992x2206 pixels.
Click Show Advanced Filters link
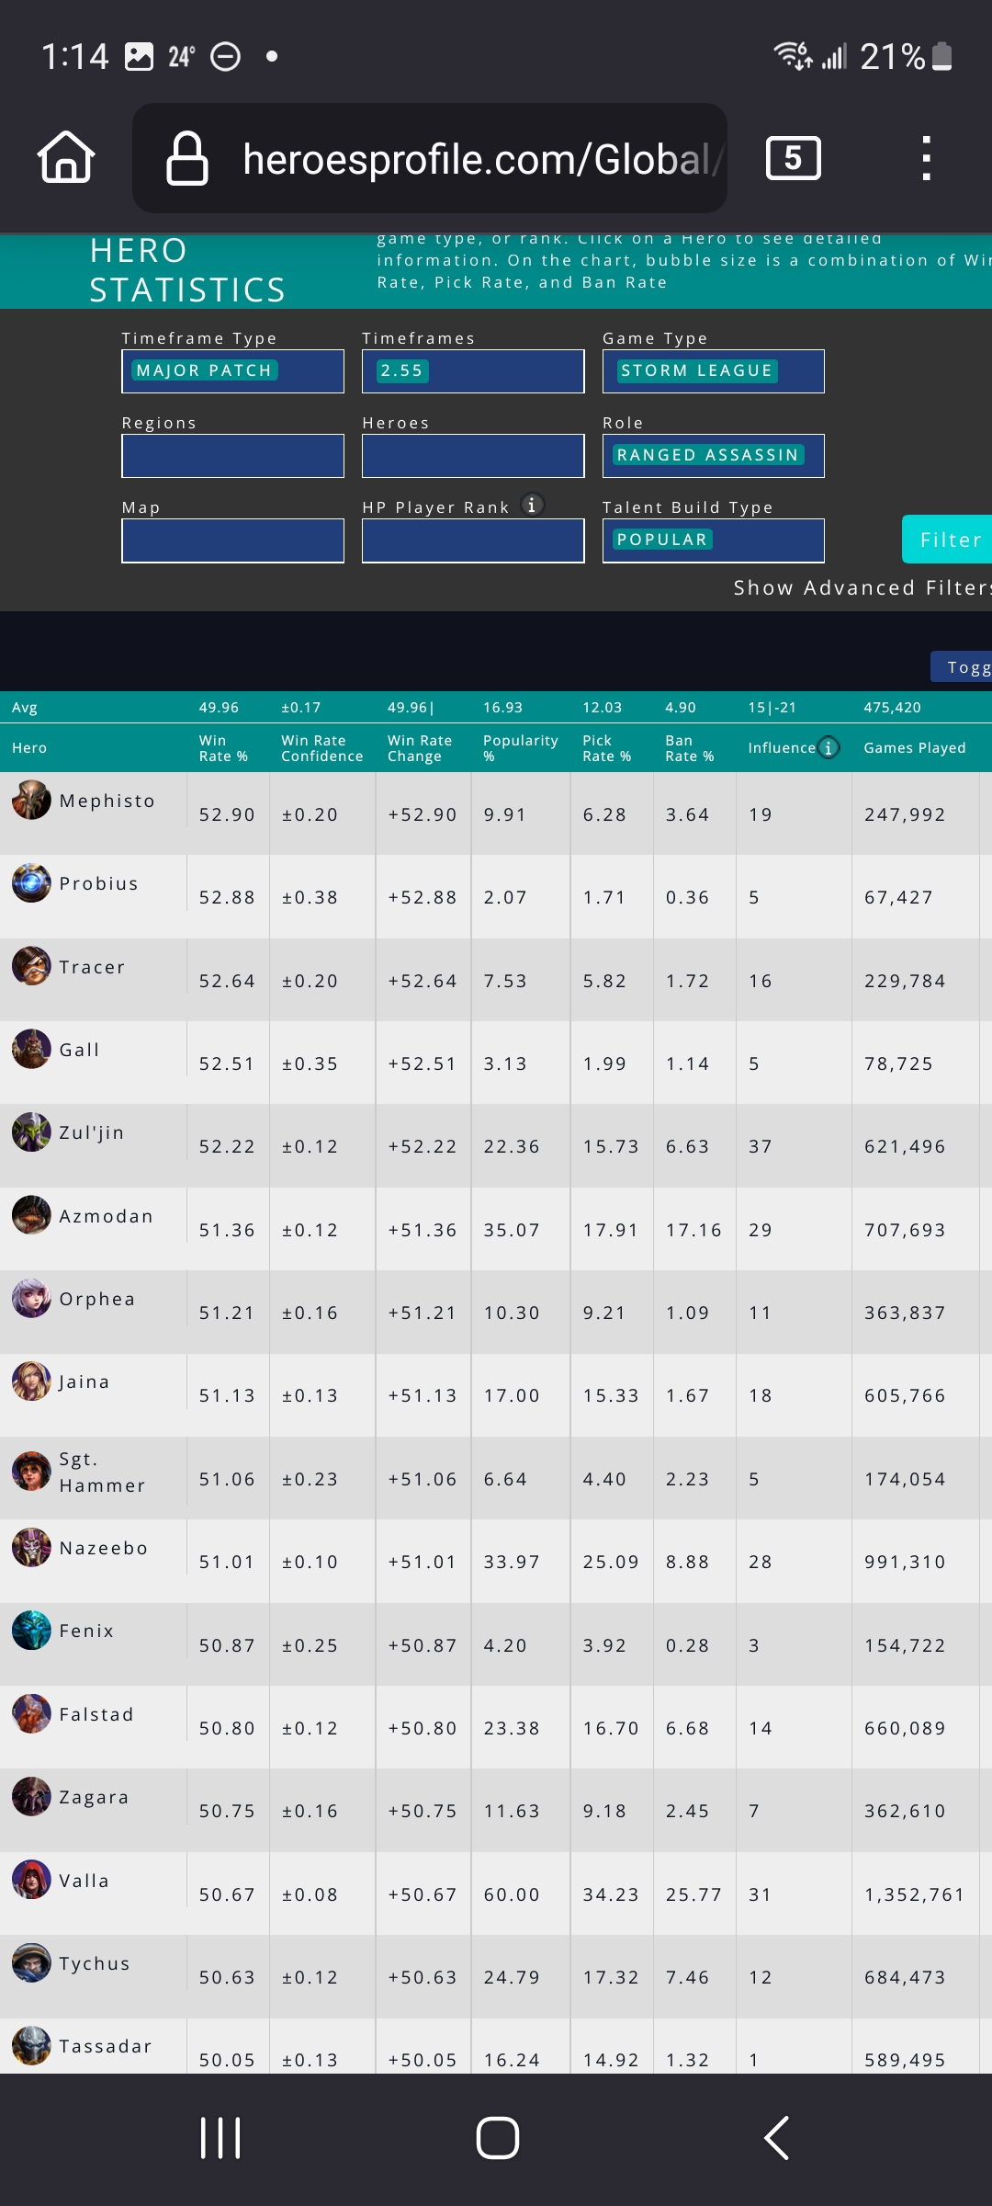point(862,587)
